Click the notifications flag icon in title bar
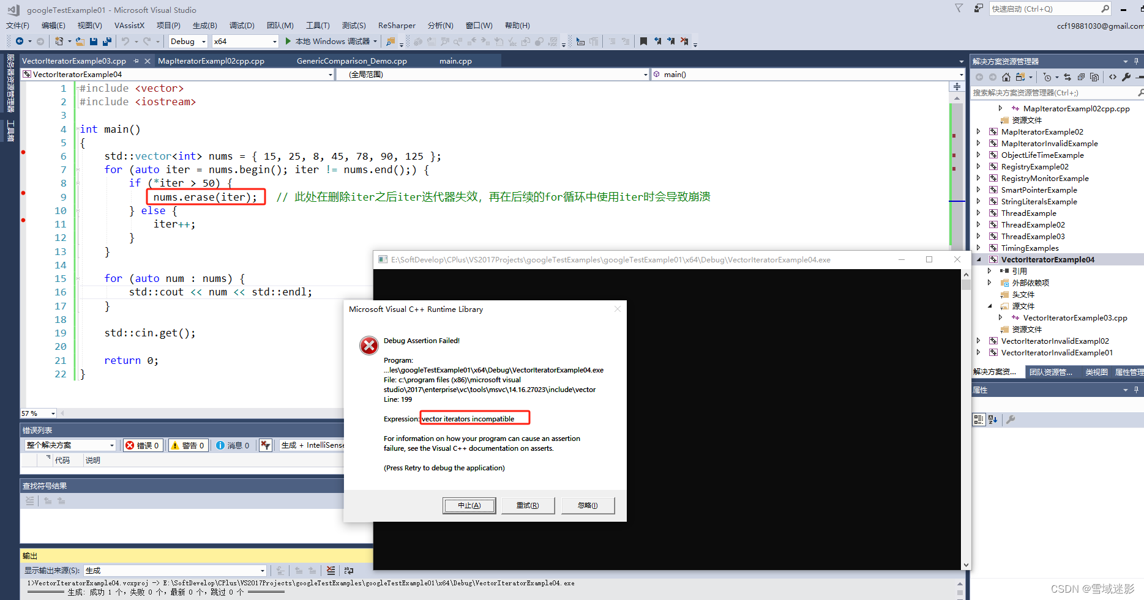This screenshot has height=600, width=1144. click(x=959, y=9)
